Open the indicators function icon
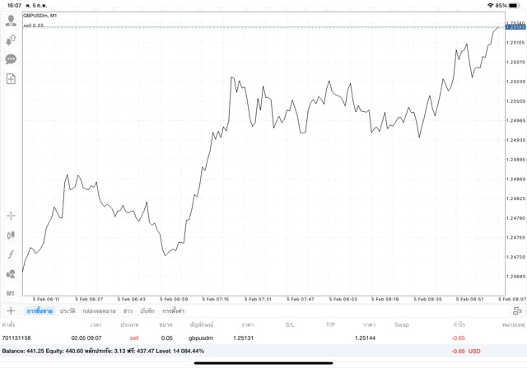Screen dimensions: 527x368 tap(11, 254)
